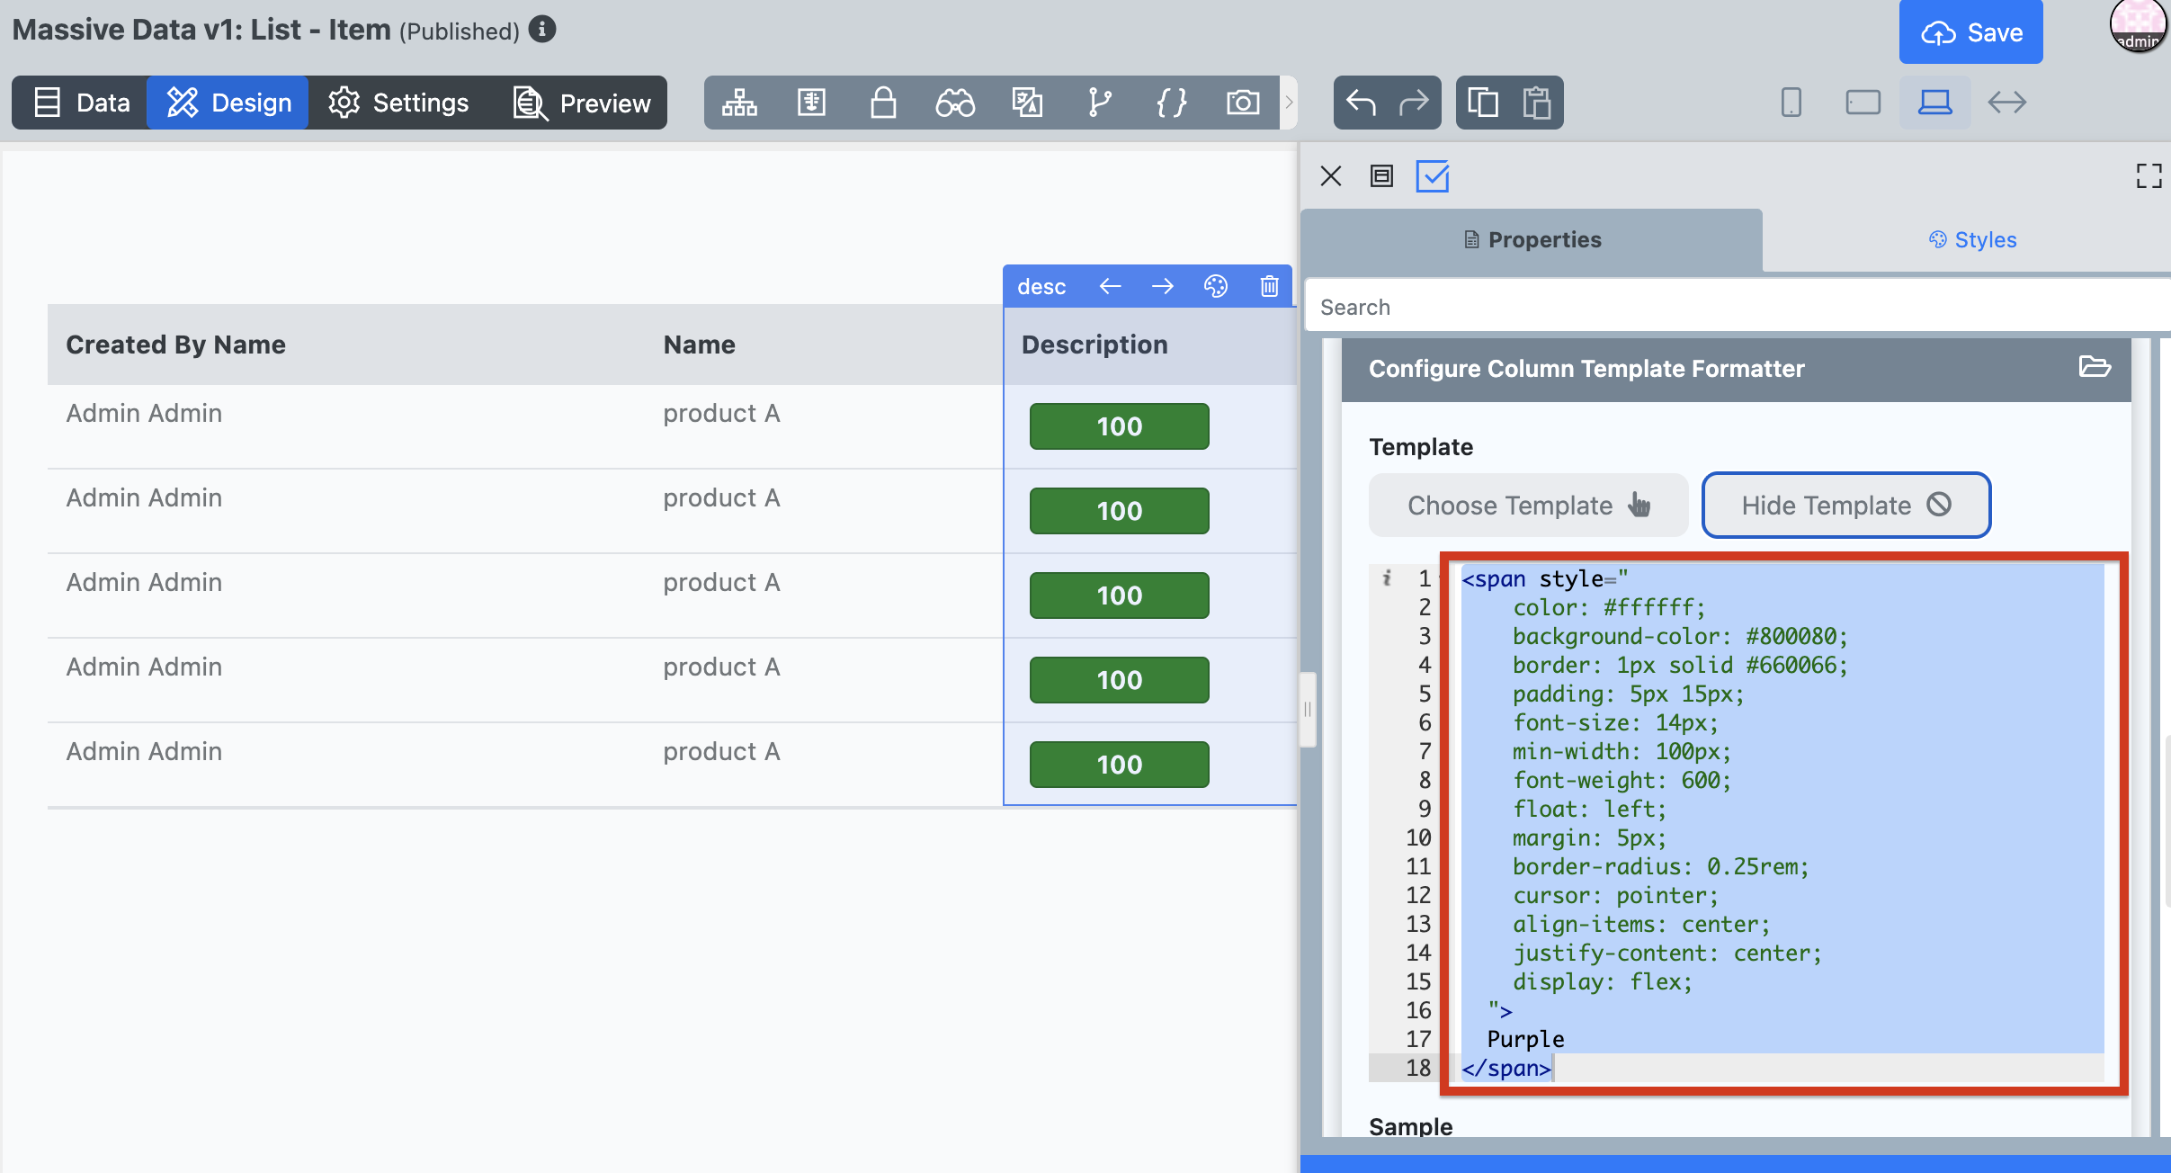This screenshot has height=1173, width=2171.
Task: Open desc column palette style icon
Action: tap(1216, 286)
